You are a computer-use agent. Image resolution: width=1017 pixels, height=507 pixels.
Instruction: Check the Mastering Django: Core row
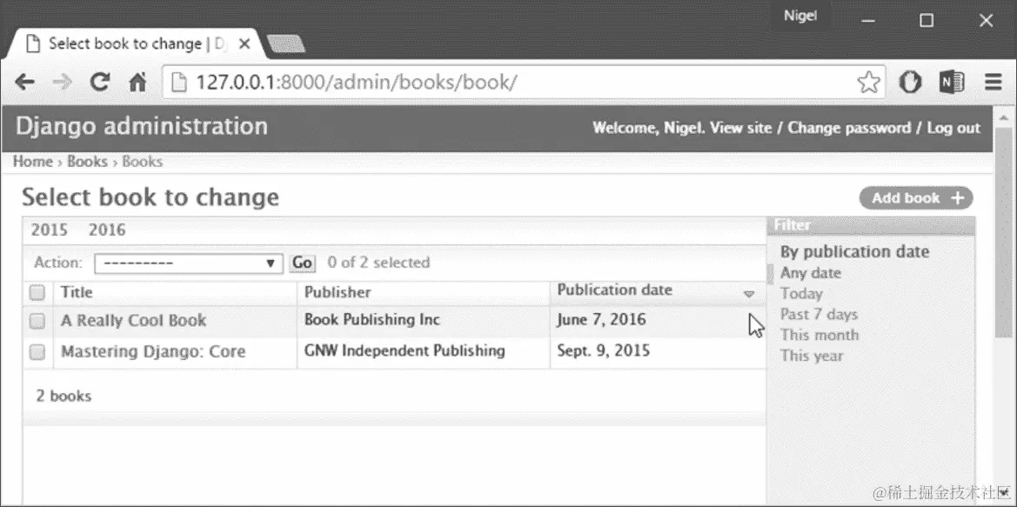pos(37,351)
